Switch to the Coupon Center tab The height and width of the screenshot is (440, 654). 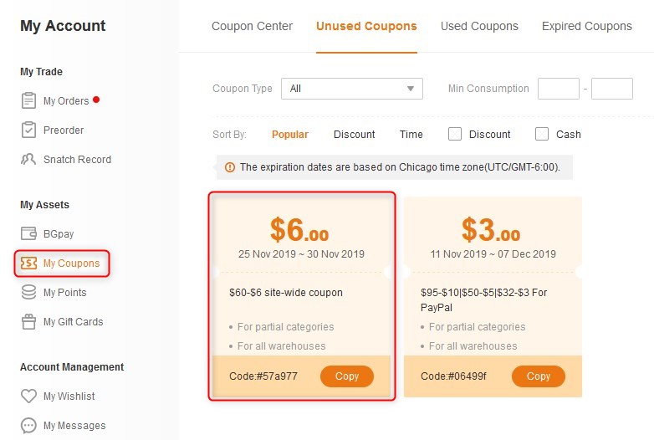pos(252,26)
